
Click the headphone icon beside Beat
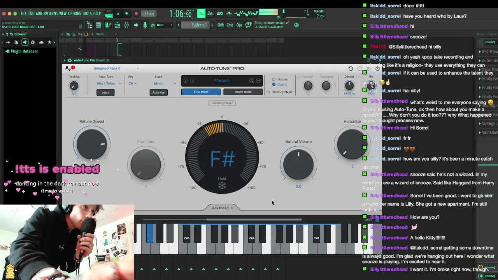153,25
